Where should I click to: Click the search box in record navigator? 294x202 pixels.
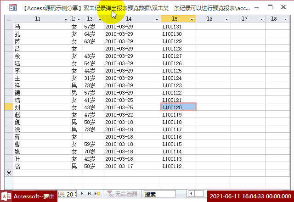[160, 194]
